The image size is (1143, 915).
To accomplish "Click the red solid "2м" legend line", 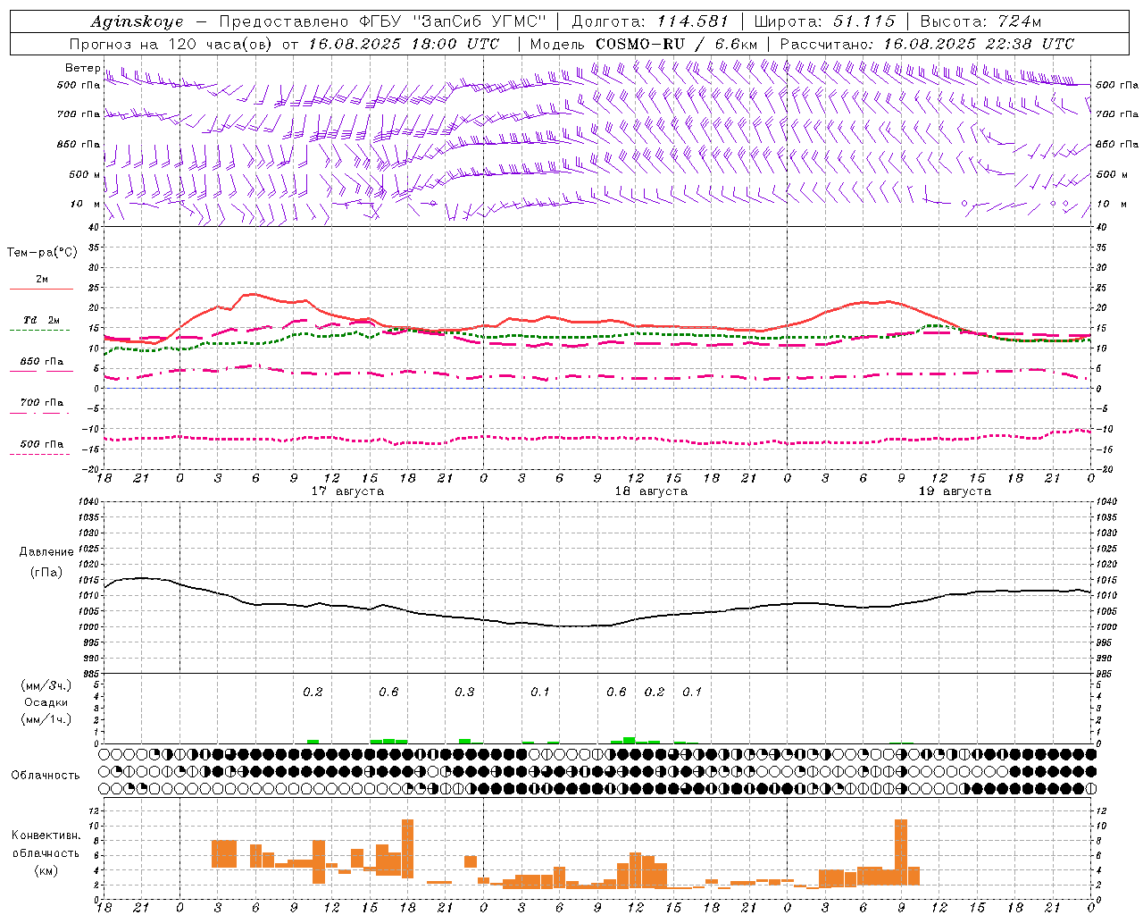I will click(41, 289).
